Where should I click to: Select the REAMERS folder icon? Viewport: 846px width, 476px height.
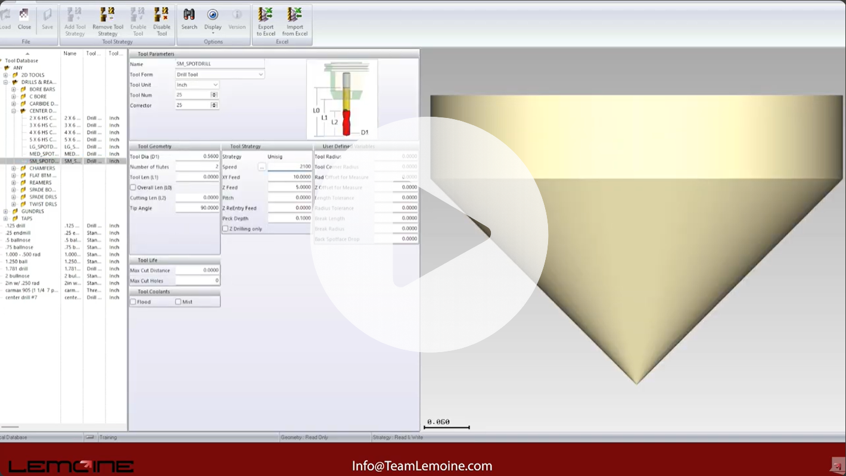23,183
